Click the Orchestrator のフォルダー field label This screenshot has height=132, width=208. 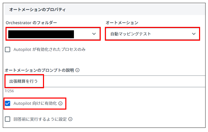(31, 23)
